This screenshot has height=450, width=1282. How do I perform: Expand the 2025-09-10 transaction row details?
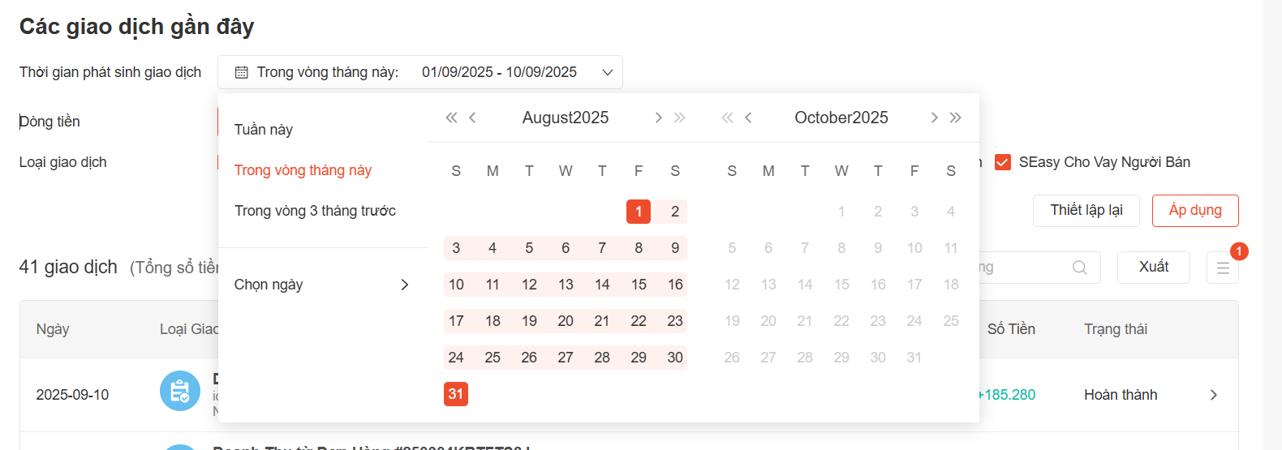[1214, 395]
